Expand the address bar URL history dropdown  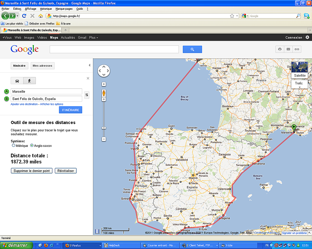(x=237, y=16)
